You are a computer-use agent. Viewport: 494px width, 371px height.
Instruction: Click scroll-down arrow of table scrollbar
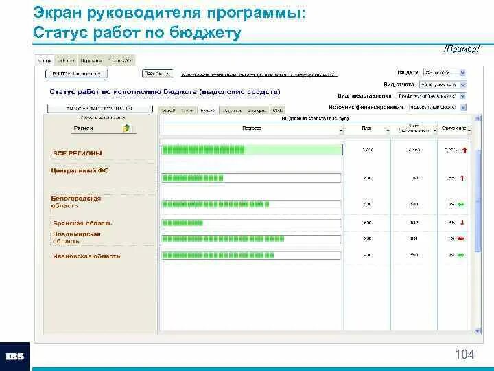(x=478, y=330)
